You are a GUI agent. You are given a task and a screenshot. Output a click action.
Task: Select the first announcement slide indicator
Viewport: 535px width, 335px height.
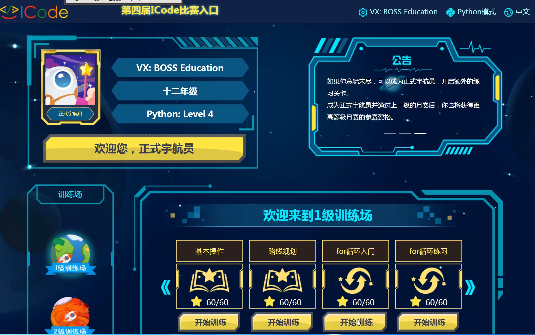tap(390, 133)
